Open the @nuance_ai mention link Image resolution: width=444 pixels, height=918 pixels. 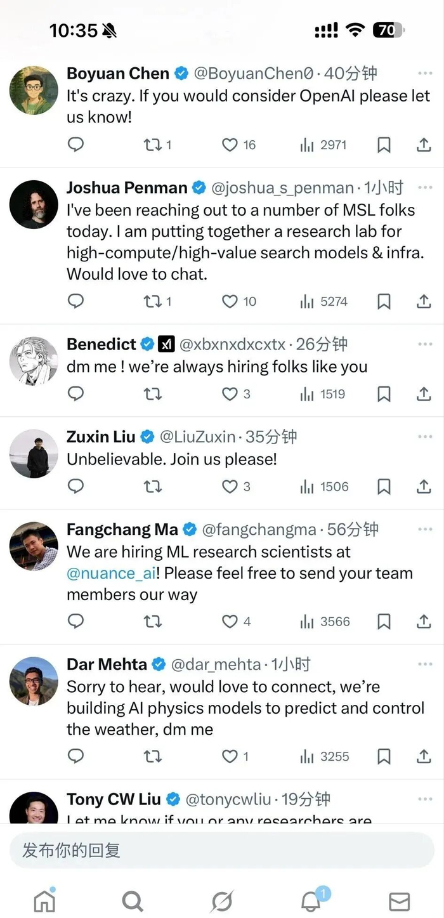click(111, 574)
